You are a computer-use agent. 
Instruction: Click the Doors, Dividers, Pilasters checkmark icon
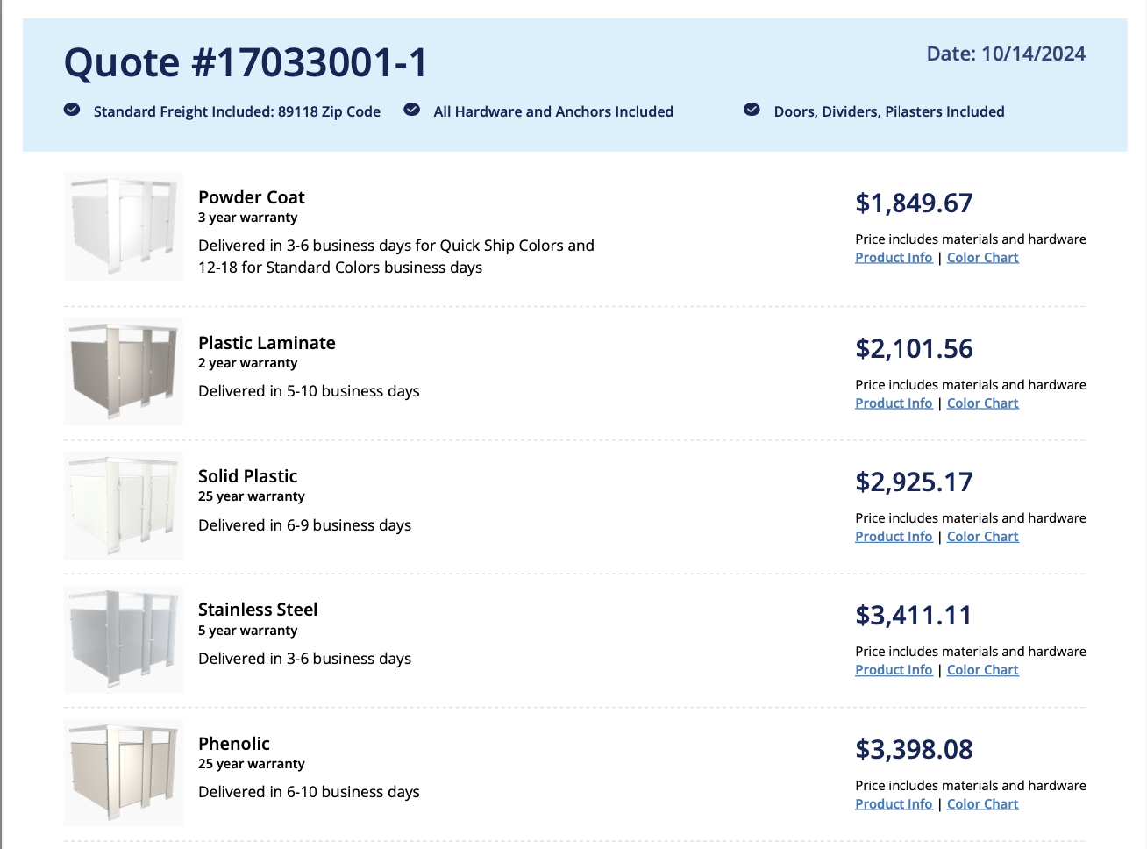[x=752, y=110]
